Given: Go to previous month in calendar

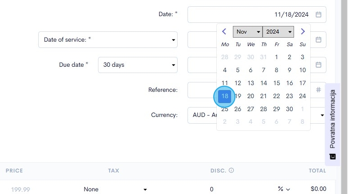Looking at the screenshot, I should click(224, 31).
